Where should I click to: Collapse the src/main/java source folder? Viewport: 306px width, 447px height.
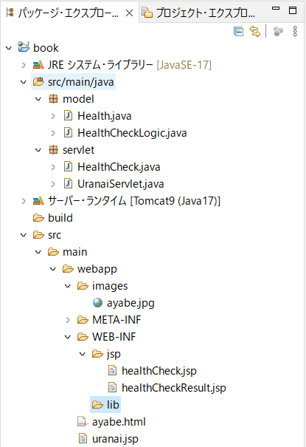coord(24,82)
